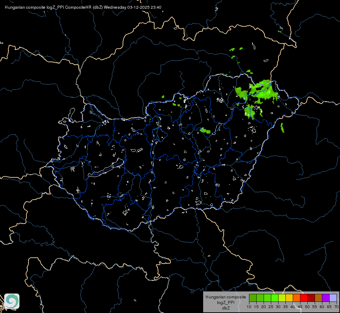This screenshot has height=313, width=340.
Task: Click 'Hungarian composite' legend label
Action: coord(226,297)
